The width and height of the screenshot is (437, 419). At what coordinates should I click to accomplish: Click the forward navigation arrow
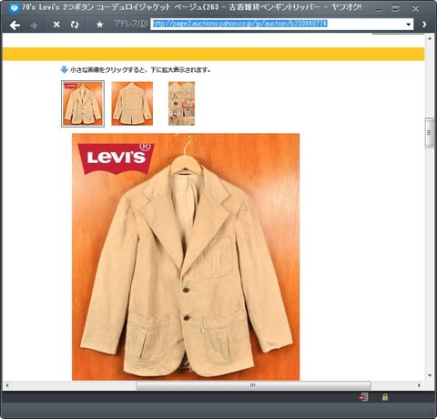34,26
